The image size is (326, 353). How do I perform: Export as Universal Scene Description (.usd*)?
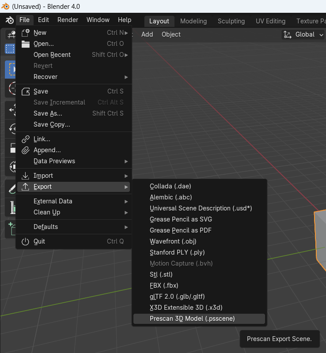click(x=199, y=208)
